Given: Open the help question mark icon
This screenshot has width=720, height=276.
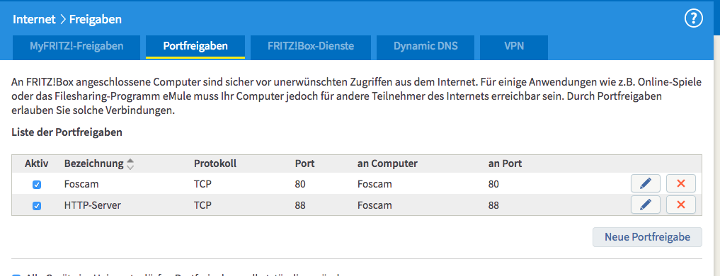Looking at the screenshot, I should tap(693, 19).
